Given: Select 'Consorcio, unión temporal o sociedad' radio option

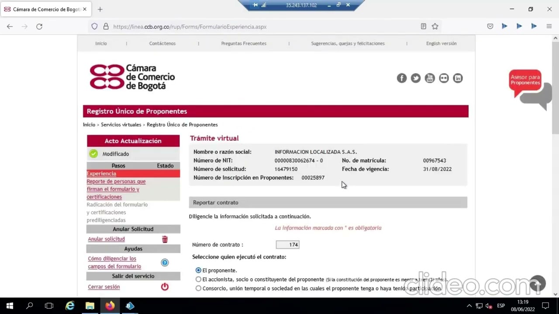Looking at the screenshot, I should coord(198,288).
